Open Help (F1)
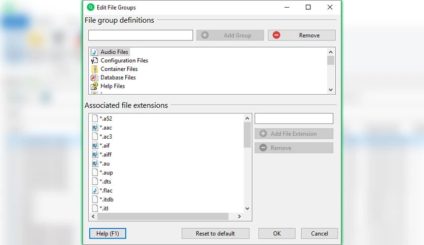This screenshot has height=245, width=424. pyautogui.click(x=108, y=233)
